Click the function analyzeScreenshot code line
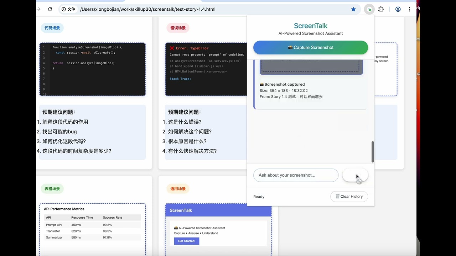456x256 pixels. pyautogui.click(x=87, y=47)
